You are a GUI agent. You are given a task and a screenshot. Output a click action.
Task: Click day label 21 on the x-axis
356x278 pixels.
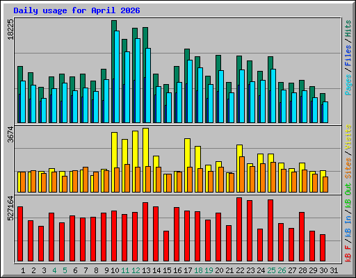[x=229, y=270]
